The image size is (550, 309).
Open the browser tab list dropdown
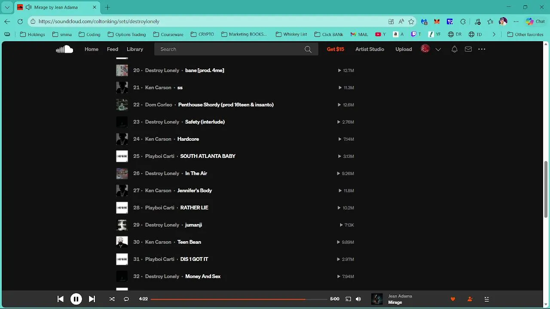pos(7,7)
